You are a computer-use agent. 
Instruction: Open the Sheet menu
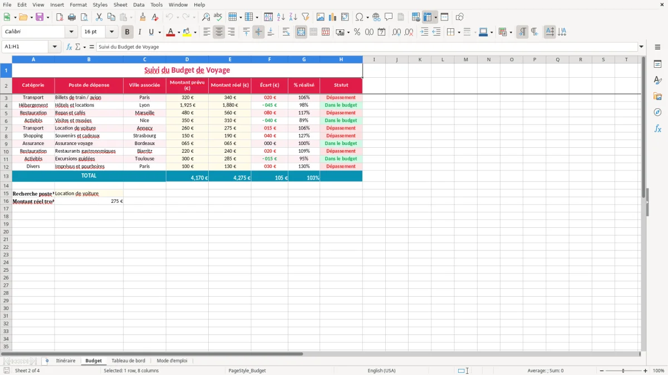(120, 4)
